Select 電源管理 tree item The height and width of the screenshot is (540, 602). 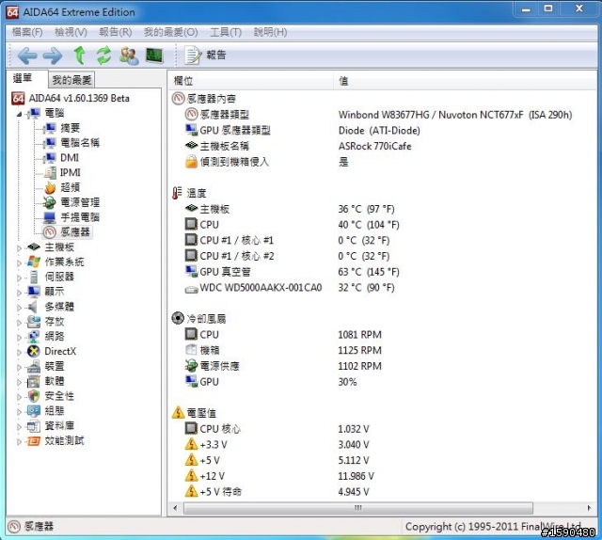(x=80, y=202)
